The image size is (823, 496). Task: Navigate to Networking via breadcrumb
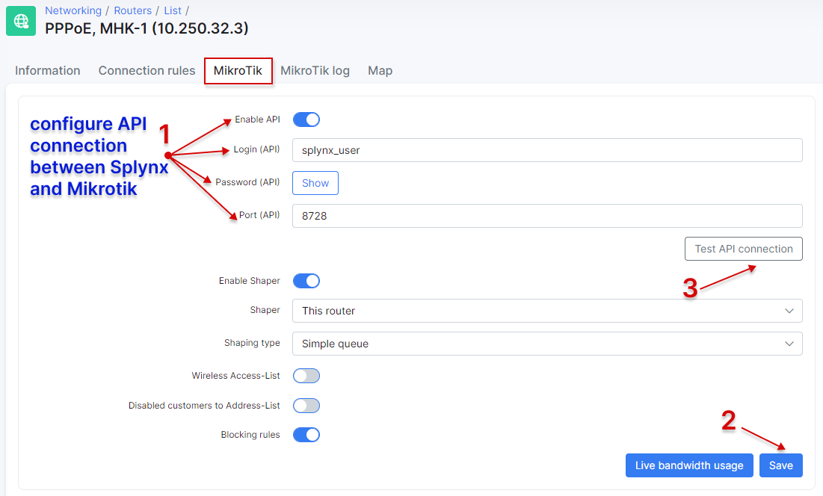point(73,10)
